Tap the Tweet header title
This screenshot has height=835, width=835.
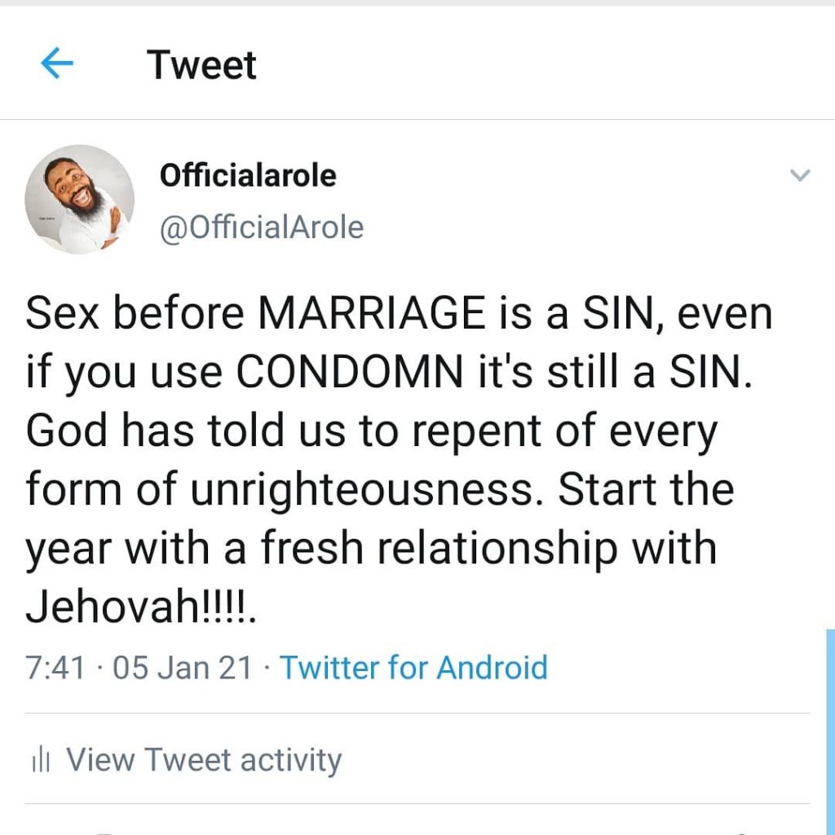(201, 65)
